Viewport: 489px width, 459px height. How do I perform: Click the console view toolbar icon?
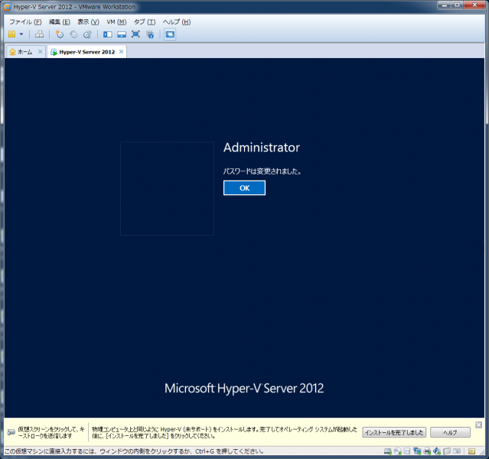(170, 34)
